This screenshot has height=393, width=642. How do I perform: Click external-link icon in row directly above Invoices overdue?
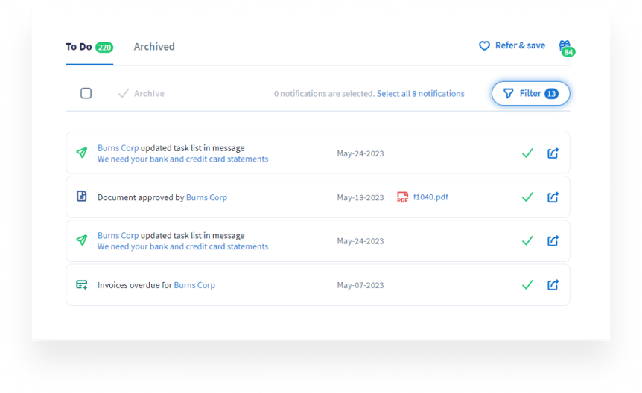coord(553,240)
